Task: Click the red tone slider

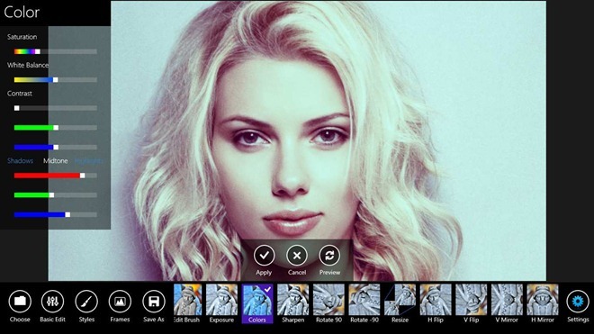Action: coord(55,176)
